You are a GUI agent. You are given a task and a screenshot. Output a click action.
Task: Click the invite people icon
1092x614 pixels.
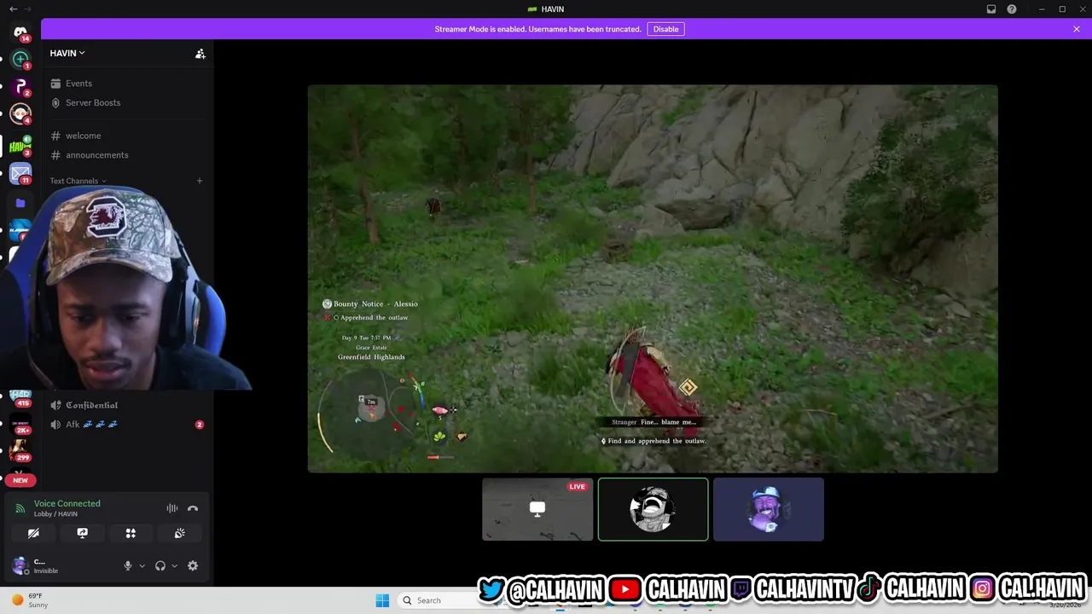click(200, 53)
